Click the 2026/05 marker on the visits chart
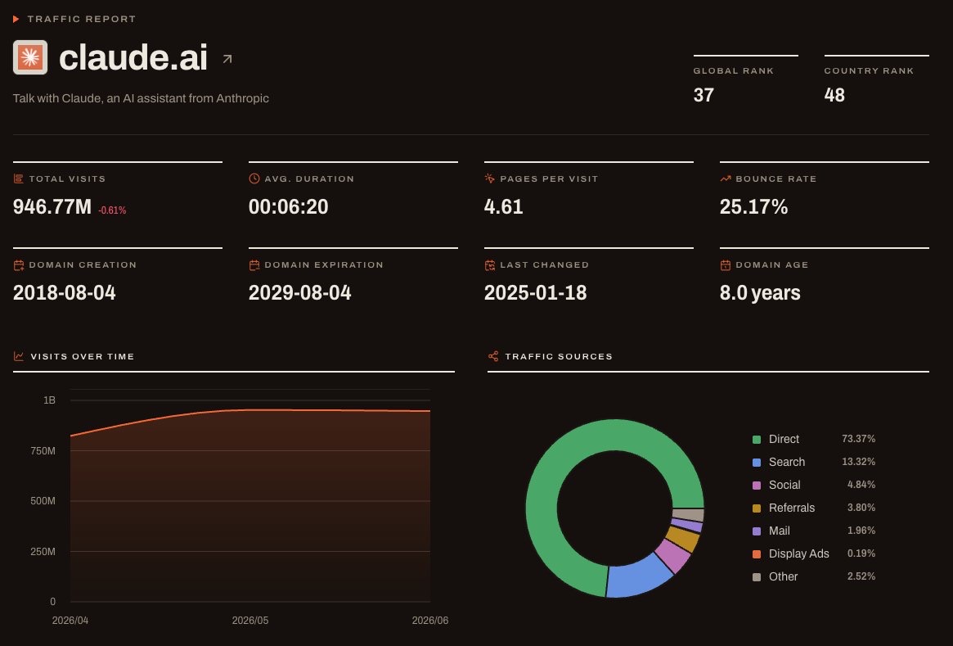The image size is (953, 646). coord(249,621)
